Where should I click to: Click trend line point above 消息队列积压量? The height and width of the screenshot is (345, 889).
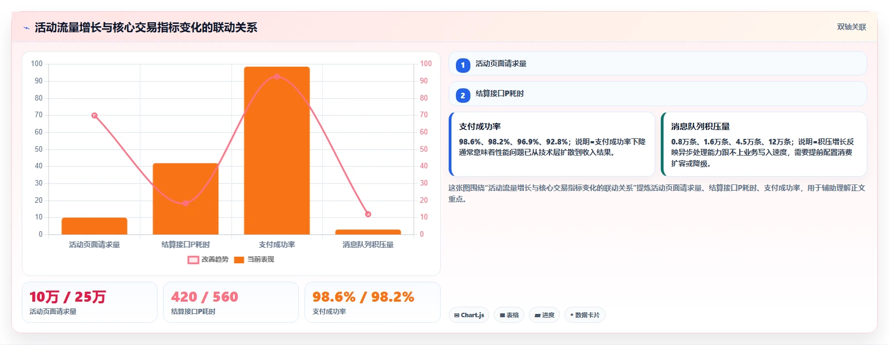point(368,214)
